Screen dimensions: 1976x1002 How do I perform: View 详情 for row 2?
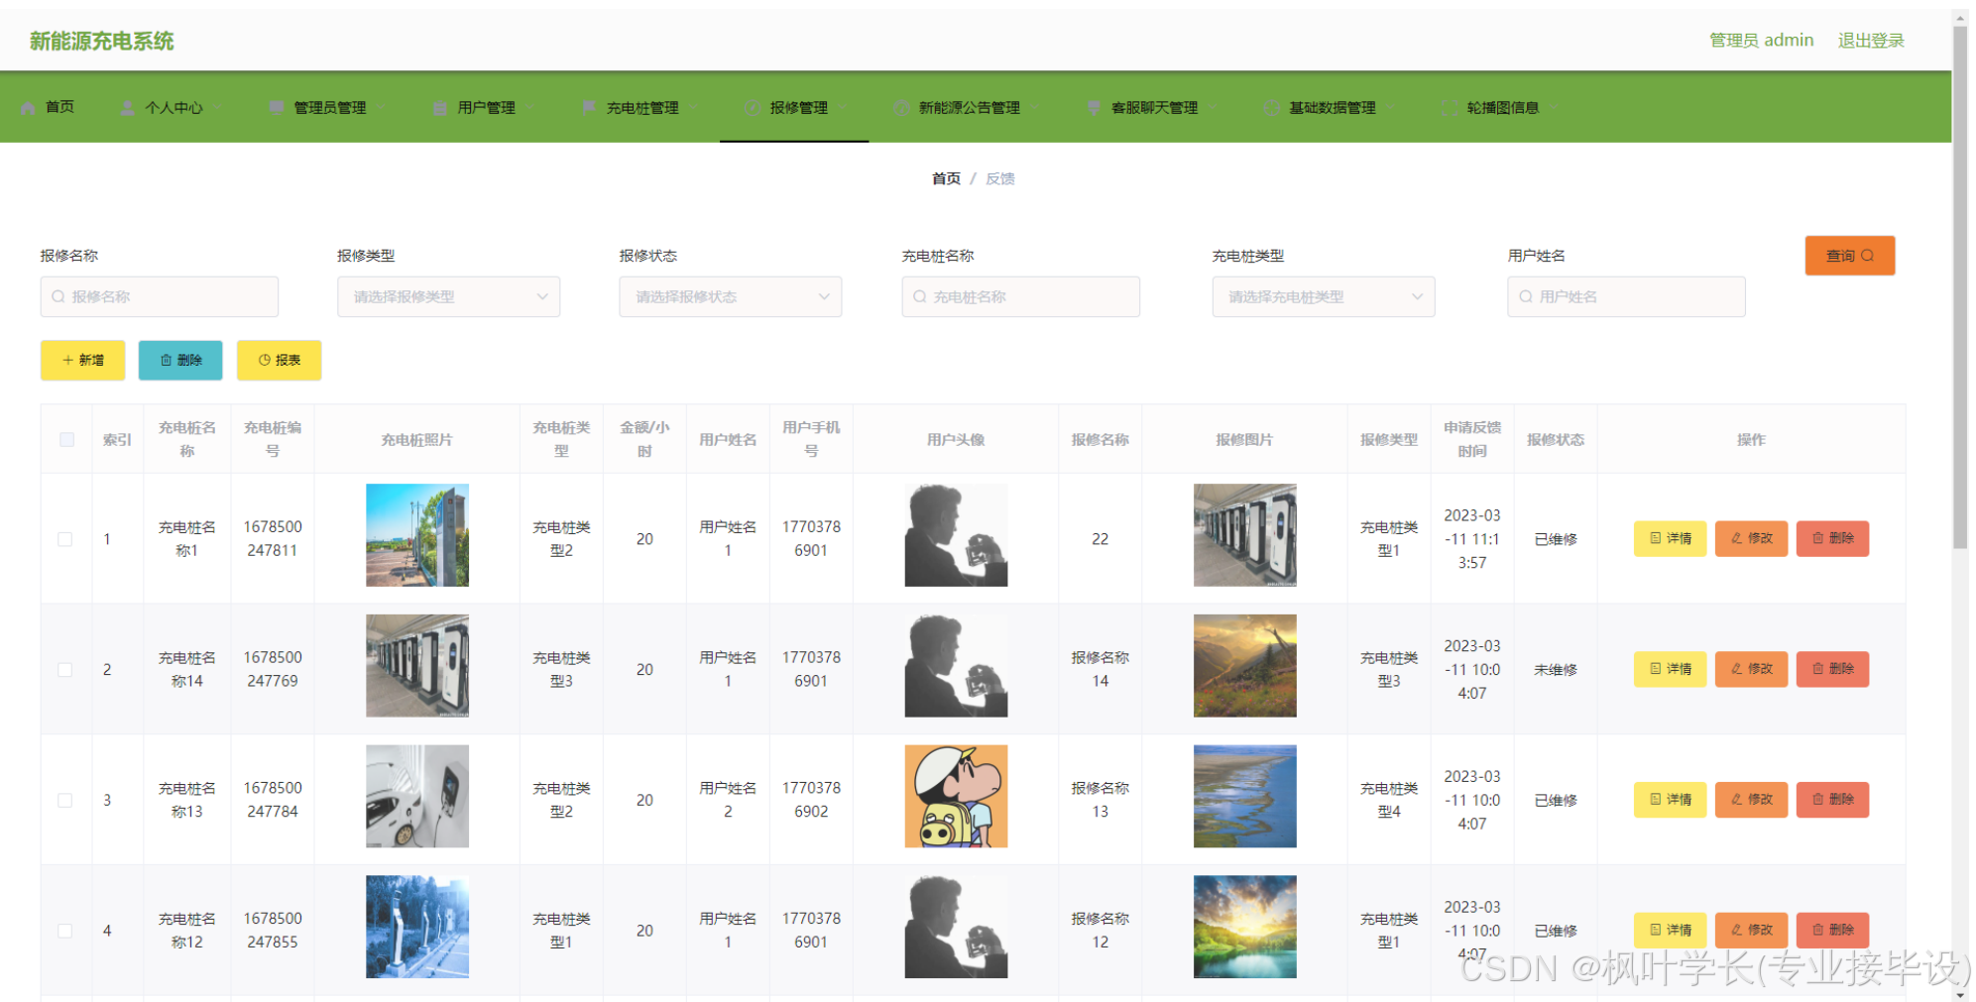[1670, 669]
